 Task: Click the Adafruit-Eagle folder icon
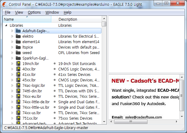tap(18, 31)
